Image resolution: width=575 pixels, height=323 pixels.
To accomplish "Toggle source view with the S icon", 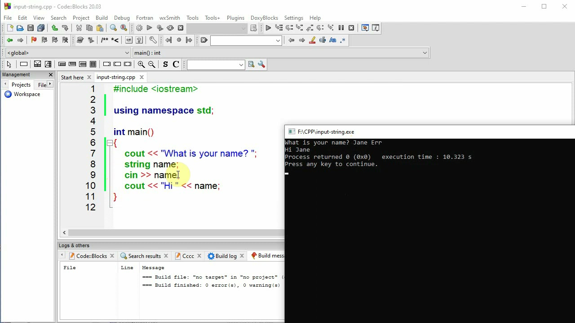I will coord(165,65).
